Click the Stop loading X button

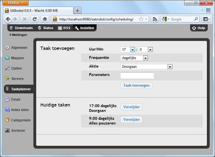(x=25, y=19)
